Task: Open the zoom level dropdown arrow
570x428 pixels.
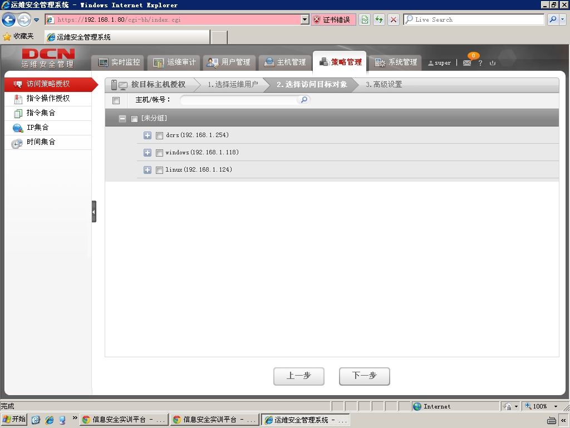Action: (x=556, y=406)
